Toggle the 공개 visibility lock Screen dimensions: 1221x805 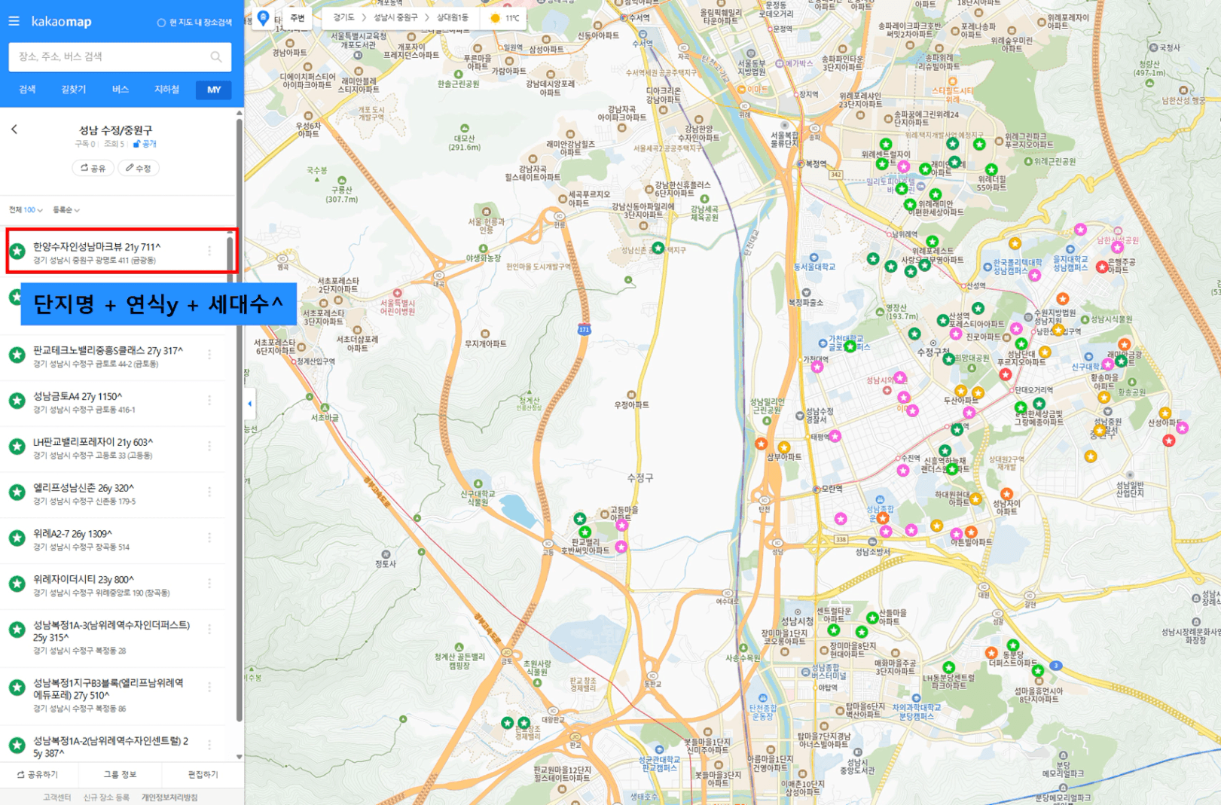pyautogui.click(x=145, y=144)
